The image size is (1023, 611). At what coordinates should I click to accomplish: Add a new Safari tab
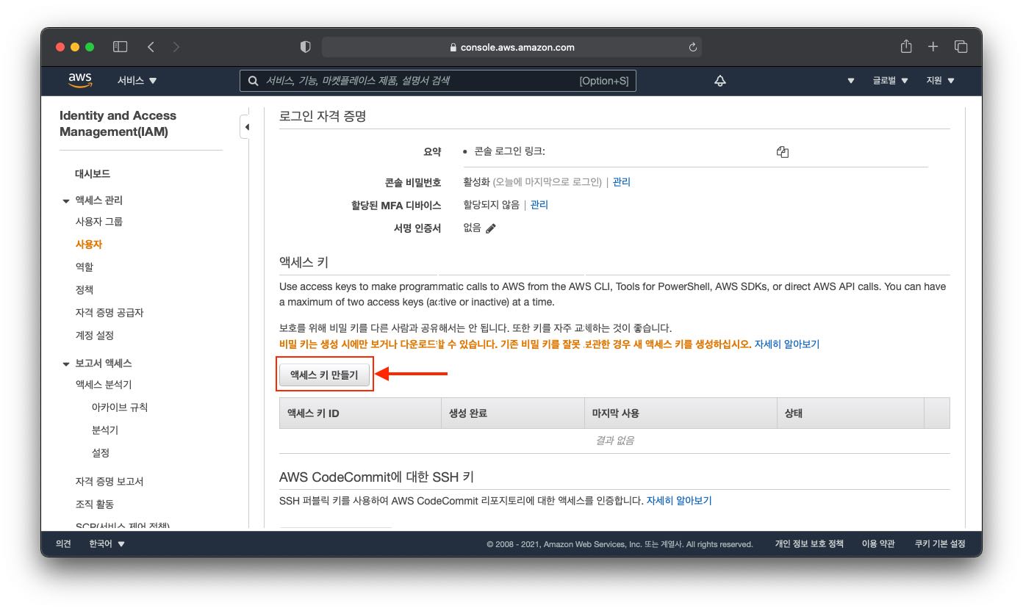pos(933,47)
